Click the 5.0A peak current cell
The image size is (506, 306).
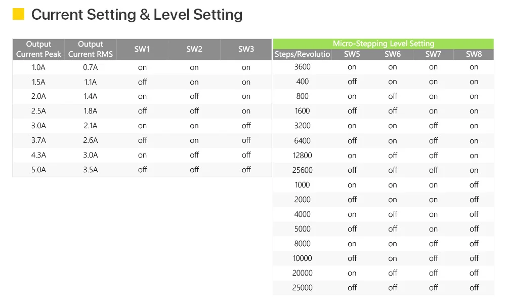pos(38,170)
